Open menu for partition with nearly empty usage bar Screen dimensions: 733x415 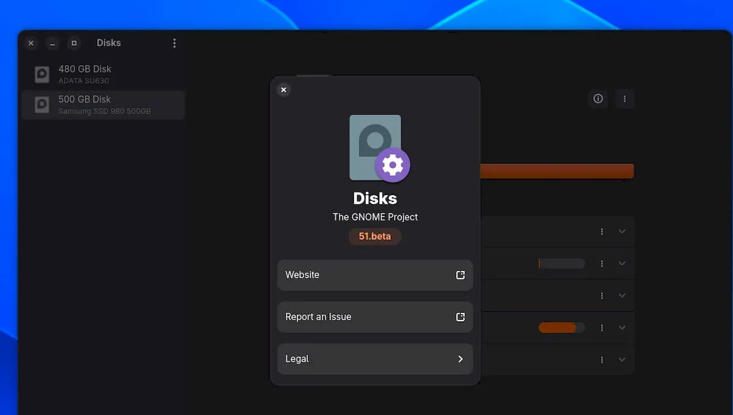coord(602,264)
